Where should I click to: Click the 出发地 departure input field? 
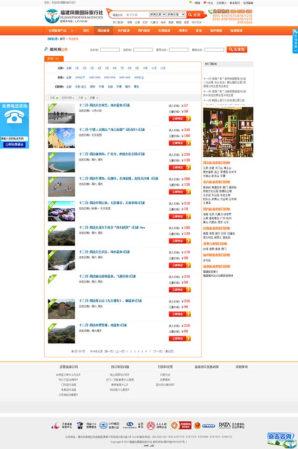coord(110,50)
